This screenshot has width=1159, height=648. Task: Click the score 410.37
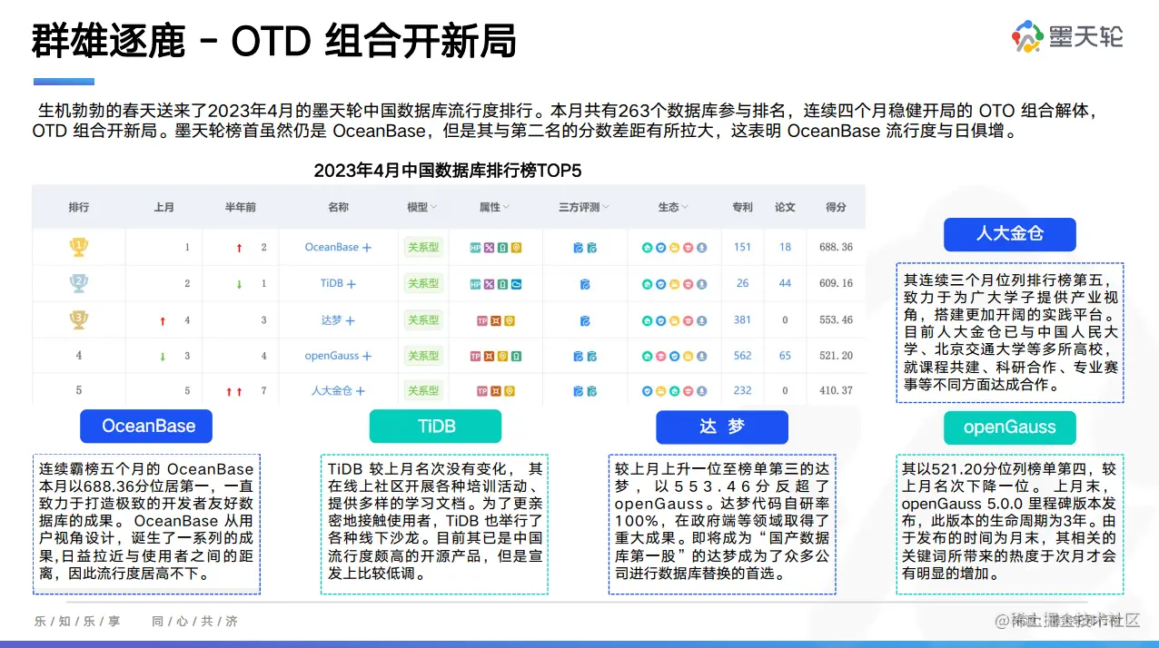tap(836, 391)
